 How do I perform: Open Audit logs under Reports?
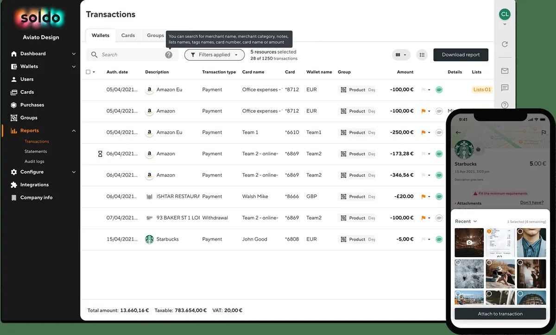click(34, 161)
